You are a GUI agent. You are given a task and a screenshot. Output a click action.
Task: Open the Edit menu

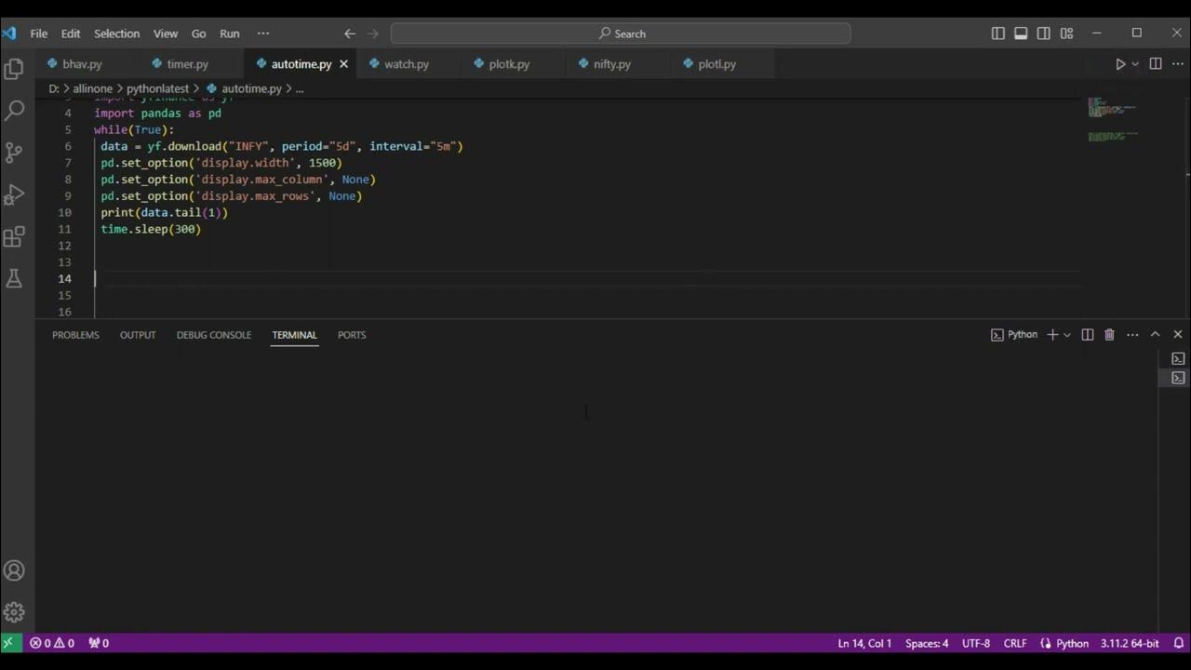[71, 33]
